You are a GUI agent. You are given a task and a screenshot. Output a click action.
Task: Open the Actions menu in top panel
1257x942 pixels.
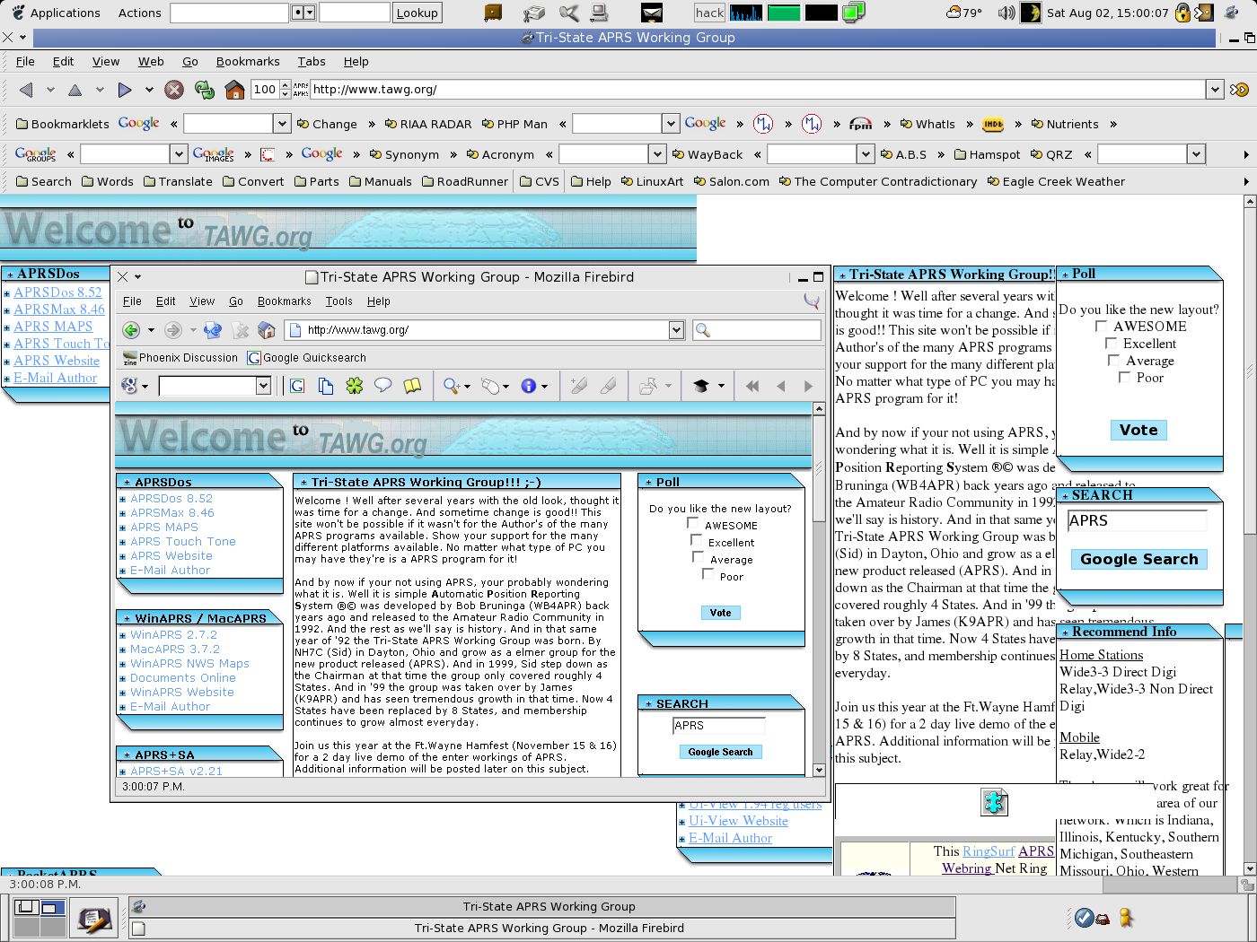tap(139, 13)
